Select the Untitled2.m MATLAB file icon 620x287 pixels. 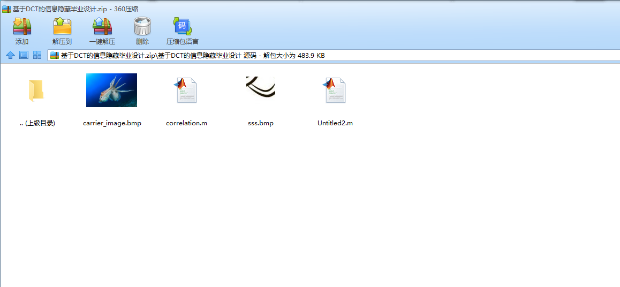pyautogui.click(x=335, y=90)
